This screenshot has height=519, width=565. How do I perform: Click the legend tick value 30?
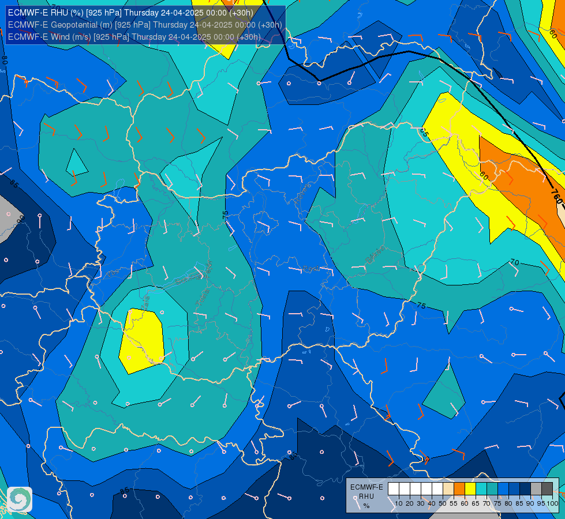click(x=421, y=503)
